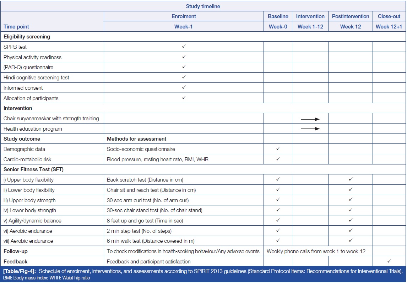Click the checkmark in the SPPB test row
Viewport: 407px width, 283px height.
pyautogui.click(x=184, y=47)
